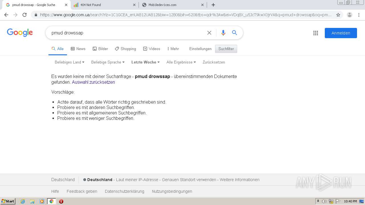Start voice search with the microphone icon
This screenshot has height=205, width=365.
(223, 33)
